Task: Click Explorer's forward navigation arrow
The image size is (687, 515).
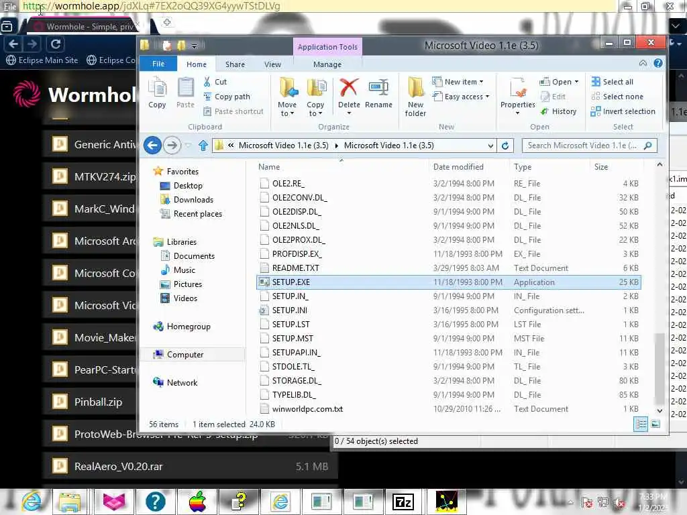Action: [172, 146]
